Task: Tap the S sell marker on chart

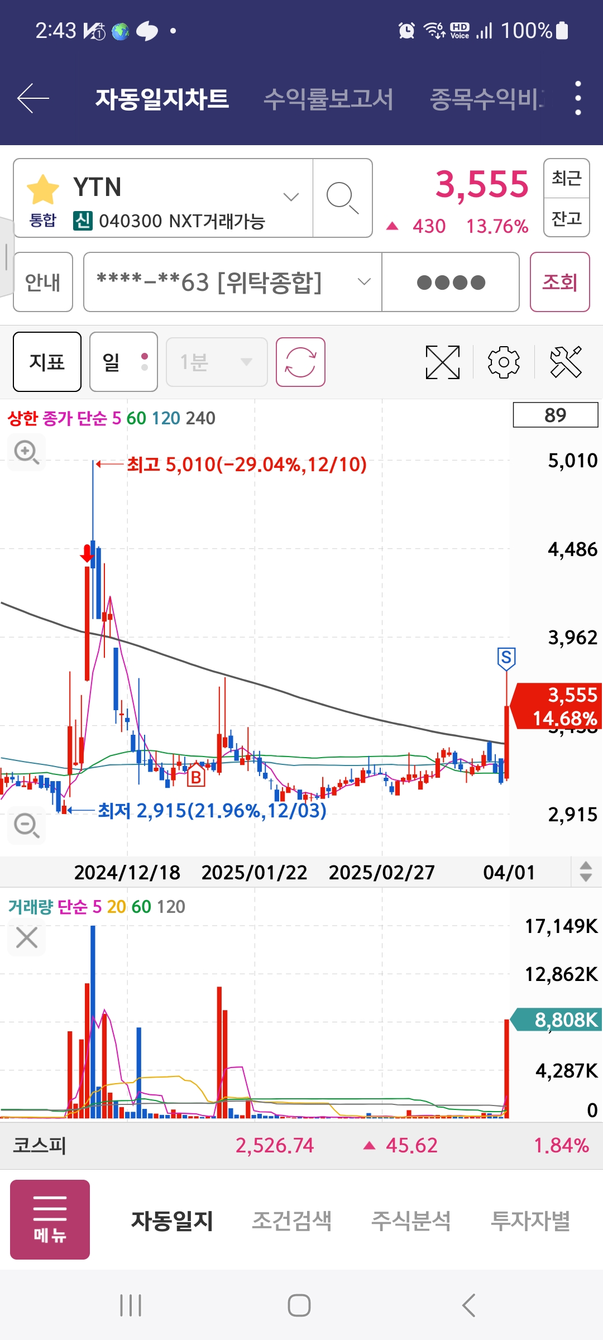Action: point(506,659)
